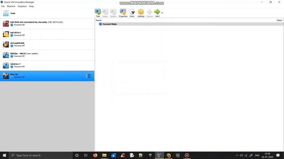Launch Firefox from the taskbar
Viewport: 284px width, 159px height.
point(95,155)
